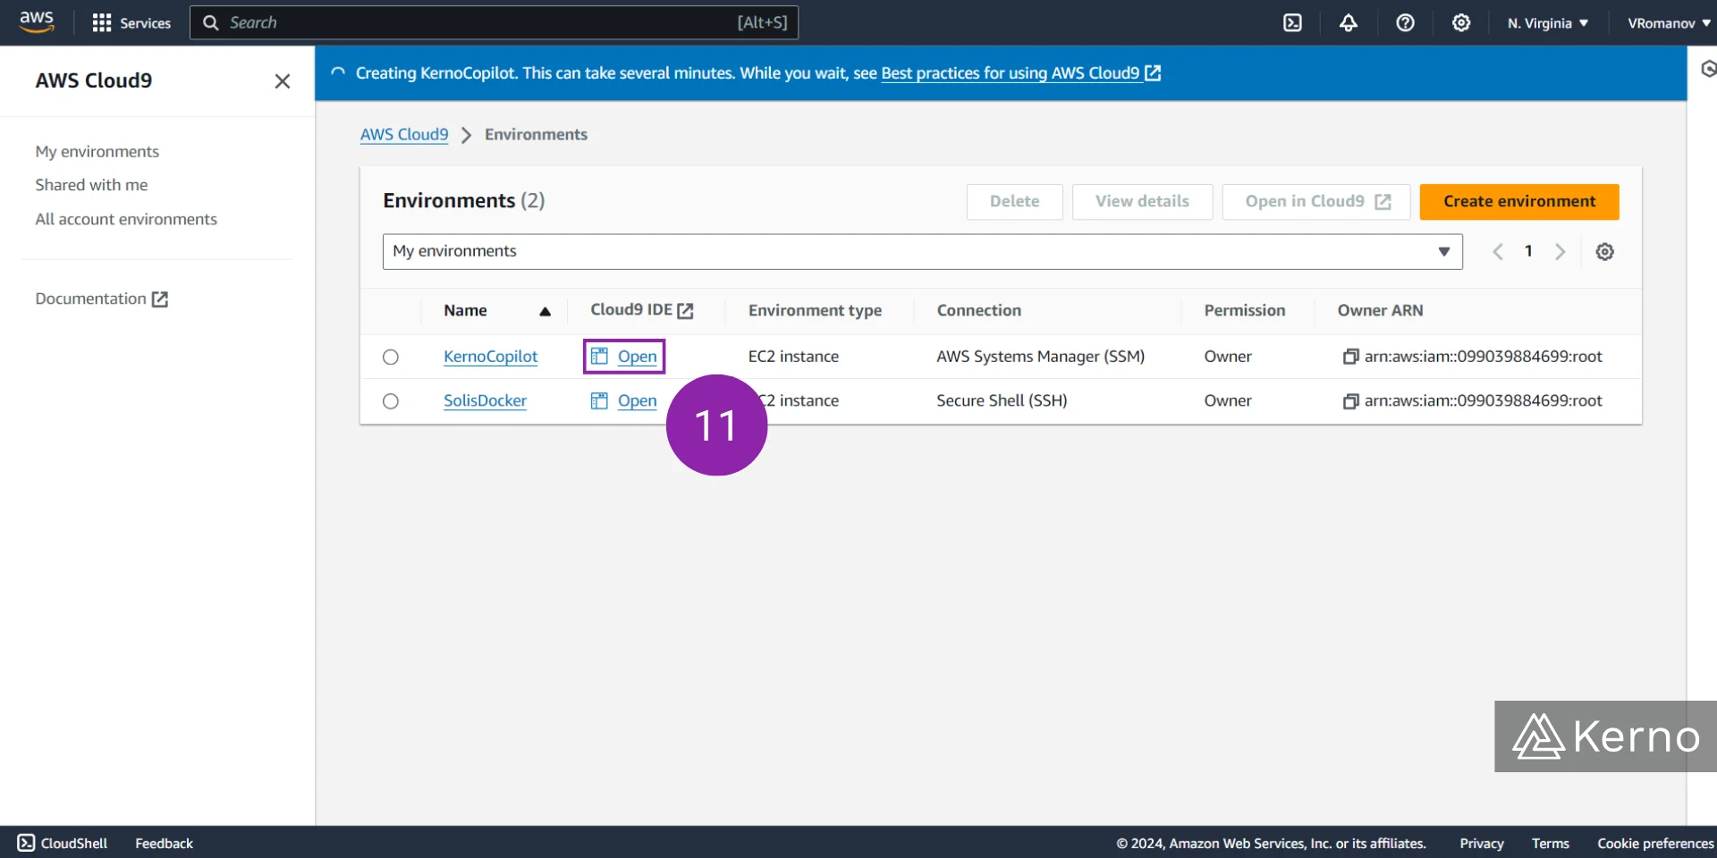Image resolution: width=1717 pixels, height=858 pixels.
Task: Click AWS Systems Manager (SSM) cell
Action: pyautogui.click(x=1040, y=357)
